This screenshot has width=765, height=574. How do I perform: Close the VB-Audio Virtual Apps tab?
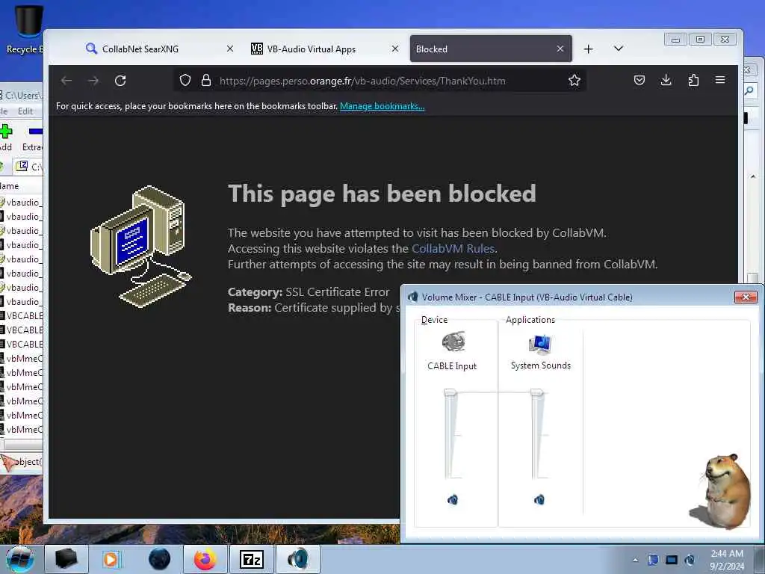point(395,49)
